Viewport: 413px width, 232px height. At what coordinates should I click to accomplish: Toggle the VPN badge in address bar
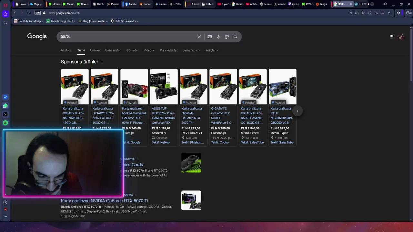(37, 13)
